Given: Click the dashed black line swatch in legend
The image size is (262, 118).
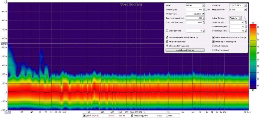Looking at the screenshot, I should pyautogui.click(x=160, y=116).
